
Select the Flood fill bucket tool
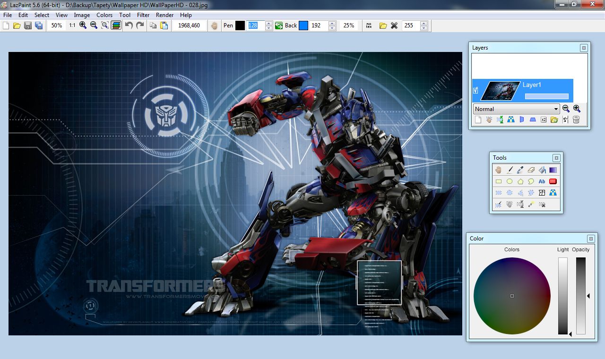[542, 170]
